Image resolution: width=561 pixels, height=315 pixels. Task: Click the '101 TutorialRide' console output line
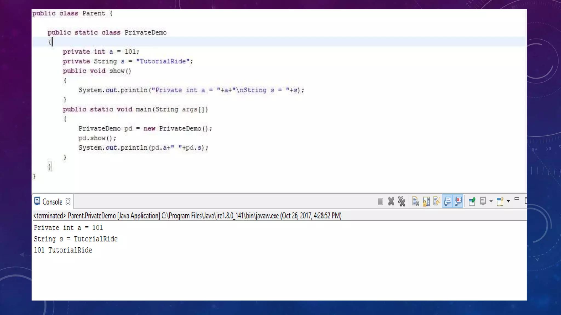tap(63, 250)
